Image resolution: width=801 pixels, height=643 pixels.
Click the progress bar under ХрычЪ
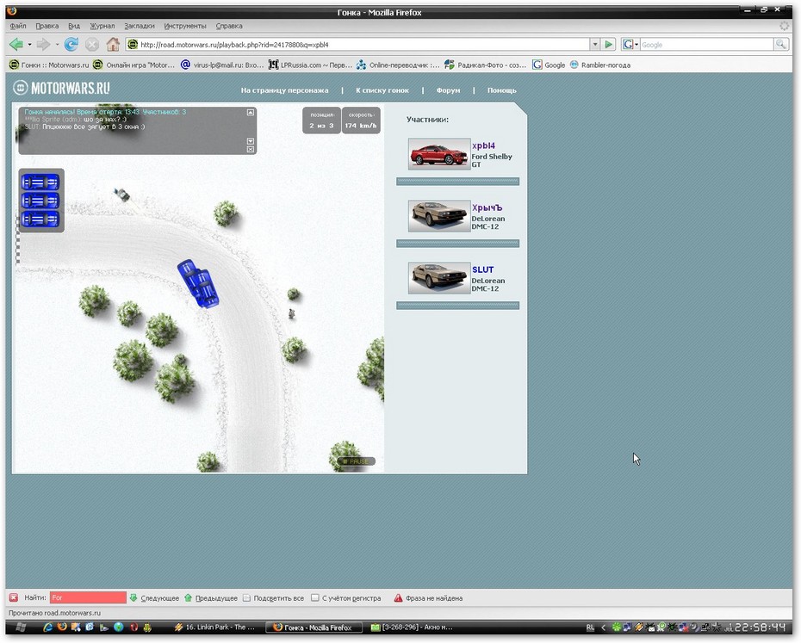tap(457, 244)
